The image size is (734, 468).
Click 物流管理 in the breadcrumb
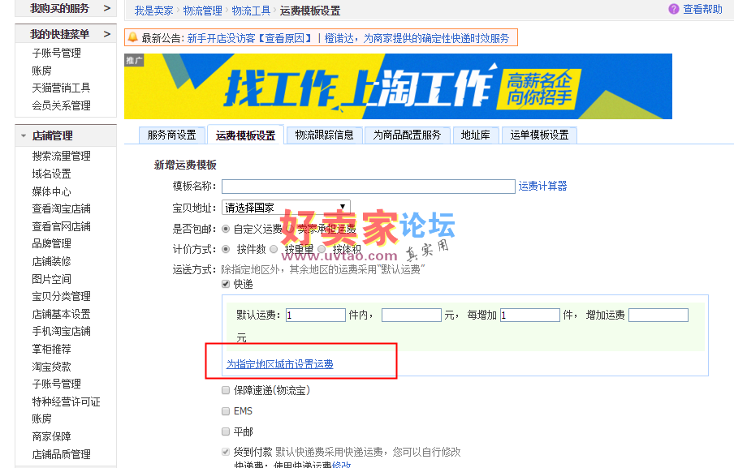[203, 11]
